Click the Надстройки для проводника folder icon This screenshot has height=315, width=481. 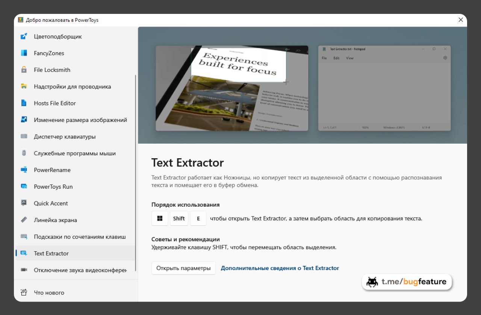pyautogui.click(x=24, y=87)
